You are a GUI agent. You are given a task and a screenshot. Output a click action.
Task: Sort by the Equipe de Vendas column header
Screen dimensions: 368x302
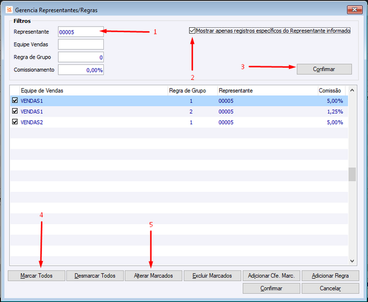94,91
